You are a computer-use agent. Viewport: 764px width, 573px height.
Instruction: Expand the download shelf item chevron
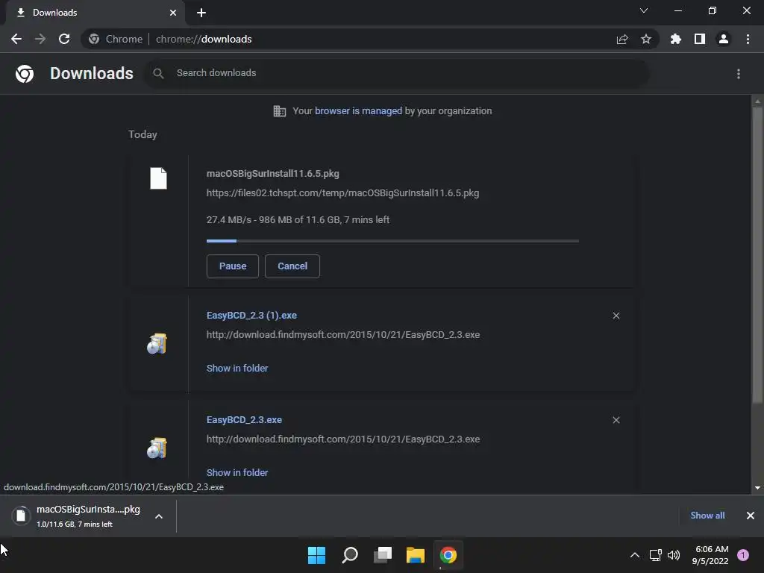159,516
